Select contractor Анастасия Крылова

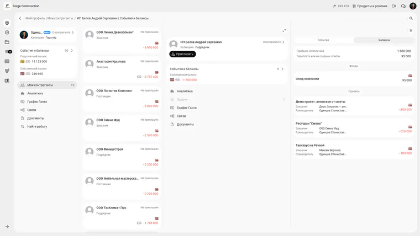[x=122, y=69]
